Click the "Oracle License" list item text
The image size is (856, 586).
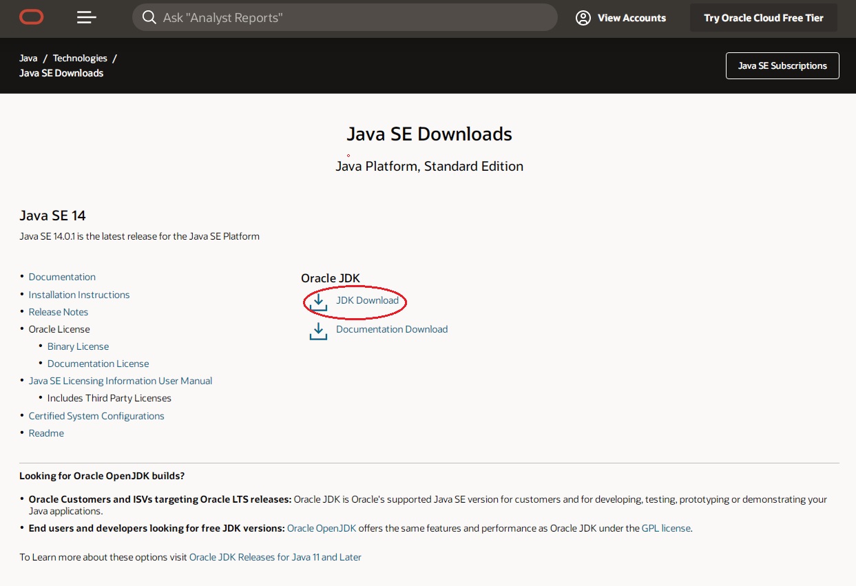pyautogui.click(x=59, y=329)
